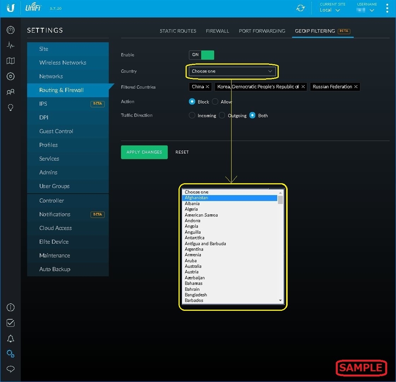Open the Map icon in left rail
The width and height of the screenshot is (396, 382).
(x=10, y=61)
